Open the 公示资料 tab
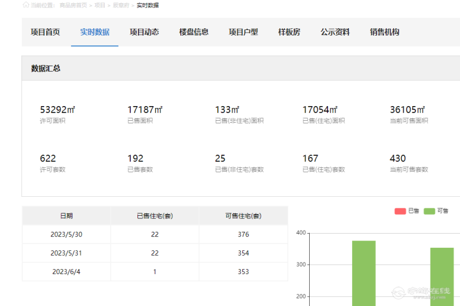 (335, 32)
